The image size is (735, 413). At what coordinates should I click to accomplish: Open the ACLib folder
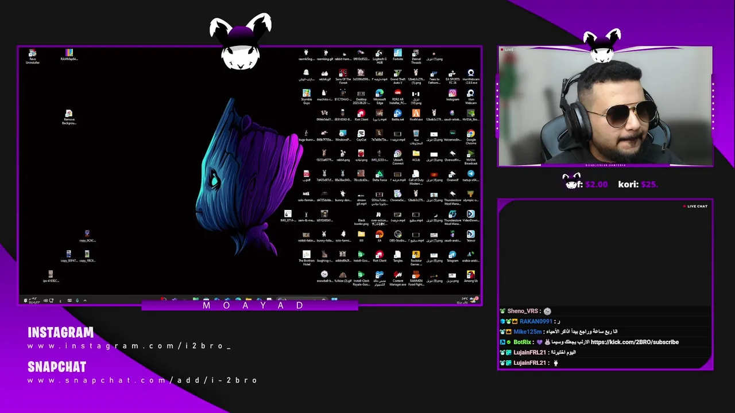[416, 156]
